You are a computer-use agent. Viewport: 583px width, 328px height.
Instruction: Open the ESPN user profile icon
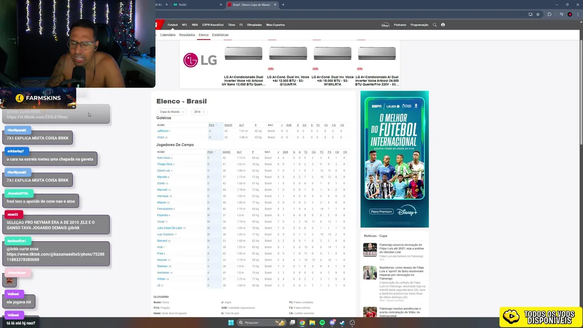pyautogui.click(x=443, y=25)
